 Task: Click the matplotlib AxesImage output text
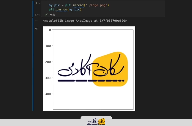[x=85, y=21]
